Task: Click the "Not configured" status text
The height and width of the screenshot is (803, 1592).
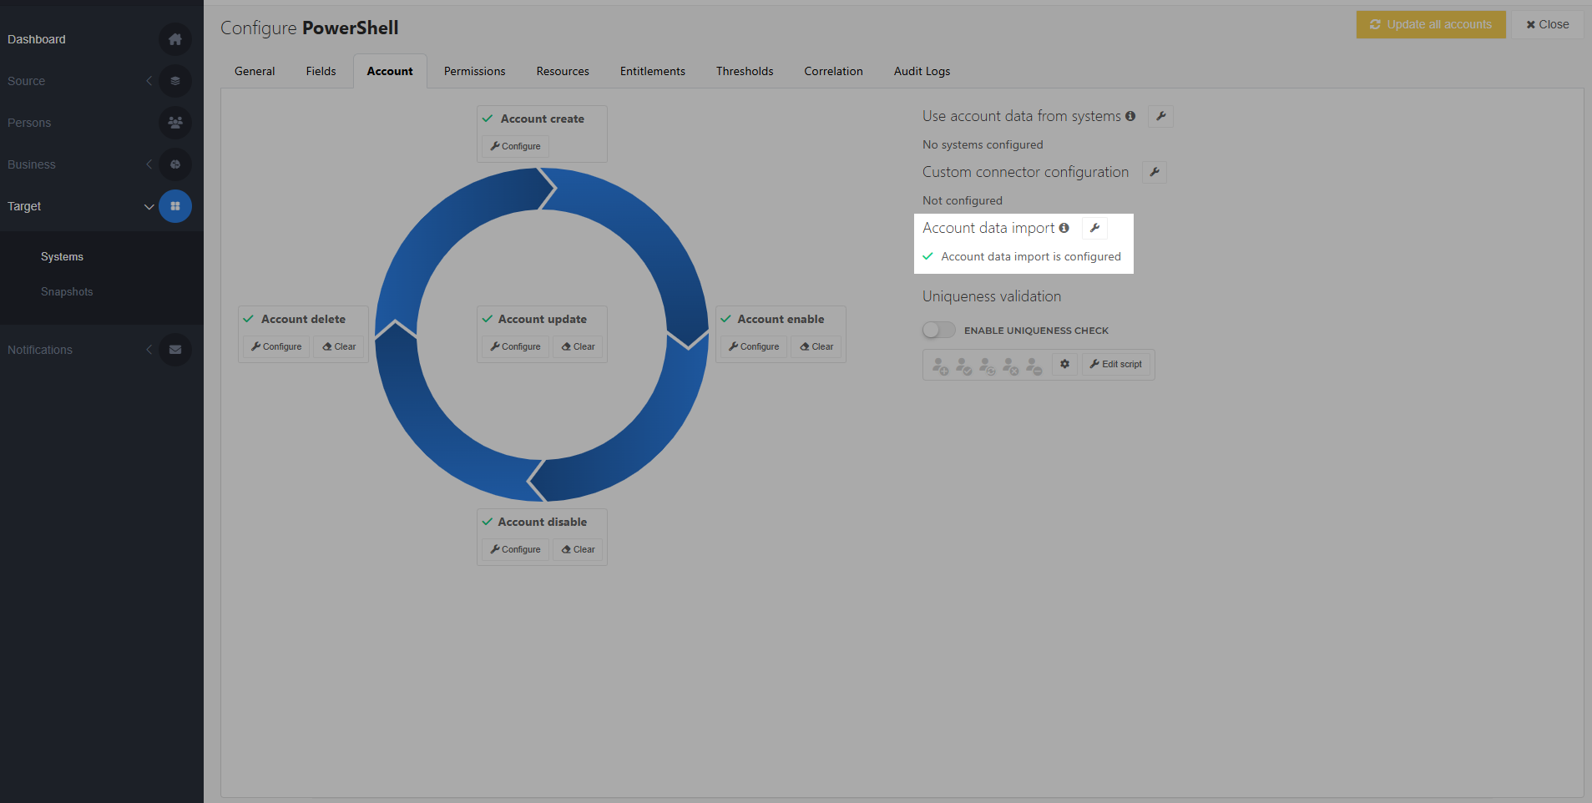Action: point(963,200)
